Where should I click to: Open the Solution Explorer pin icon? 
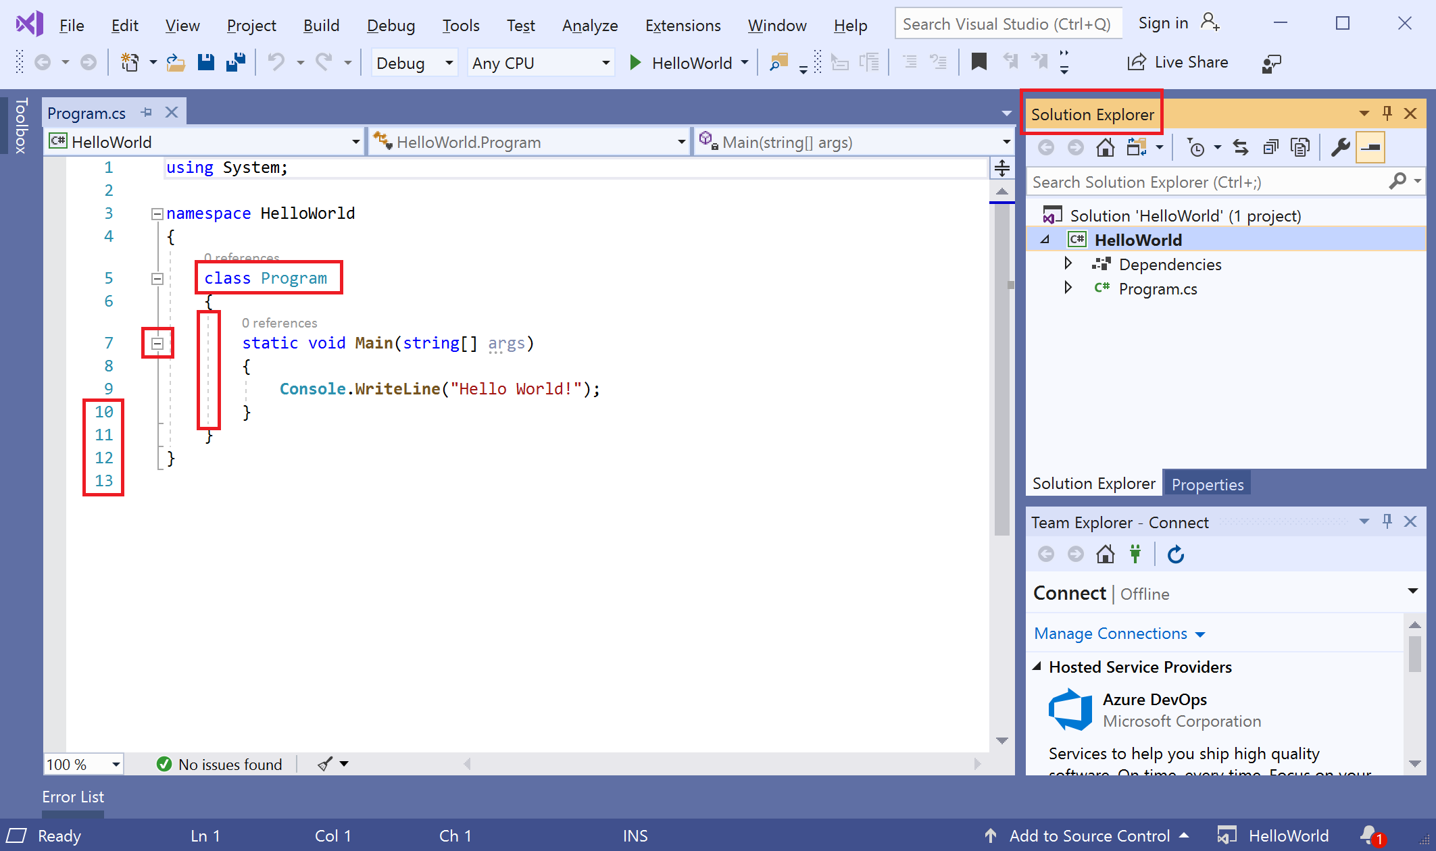(1387, 115)
